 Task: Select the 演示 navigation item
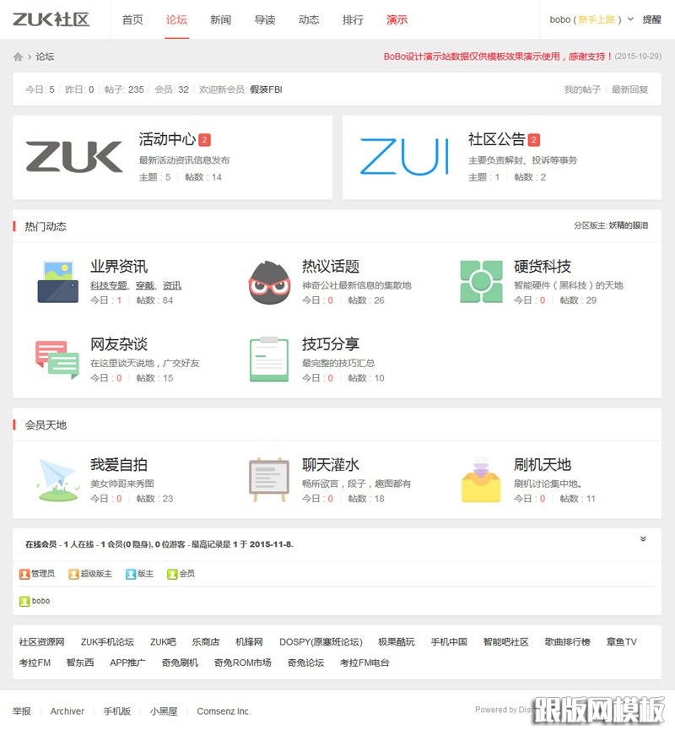(397, 19)
